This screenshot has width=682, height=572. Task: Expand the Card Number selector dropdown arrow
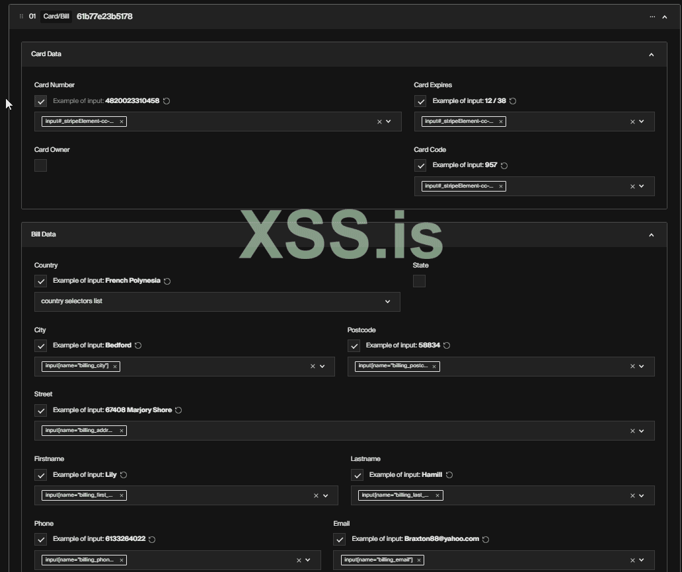389,122
